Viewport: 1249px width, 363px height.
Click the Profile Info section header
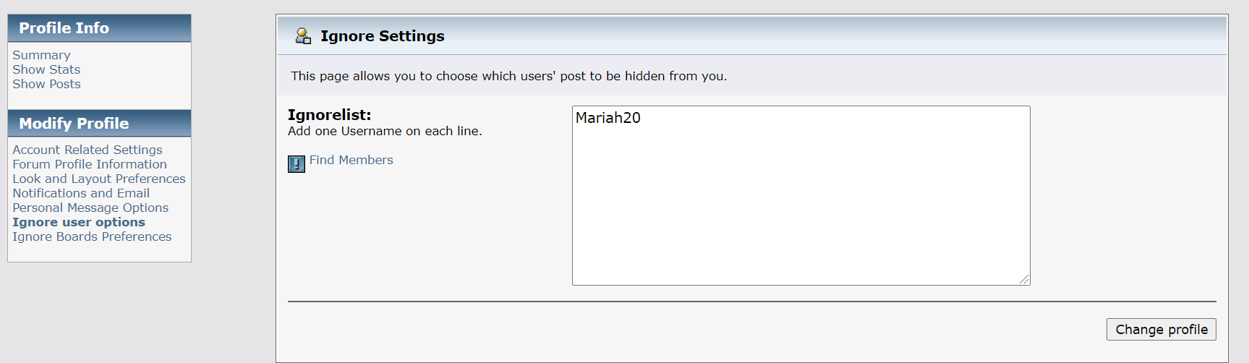(100, 28)
